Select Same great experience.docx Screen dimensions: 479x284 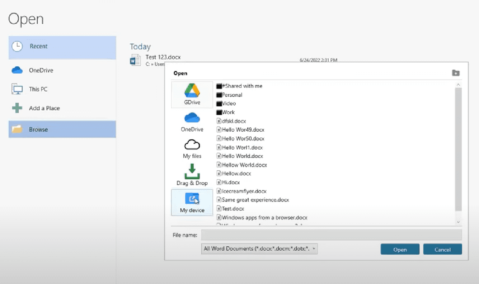tap(253, 200)
